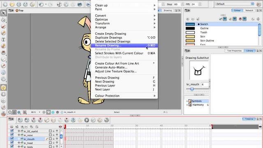Switch to the Network tab

[x=249, y=10]
